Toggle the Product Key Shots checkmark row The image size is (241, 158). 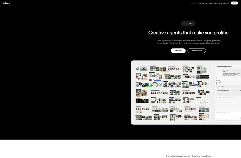click(229, 87)
